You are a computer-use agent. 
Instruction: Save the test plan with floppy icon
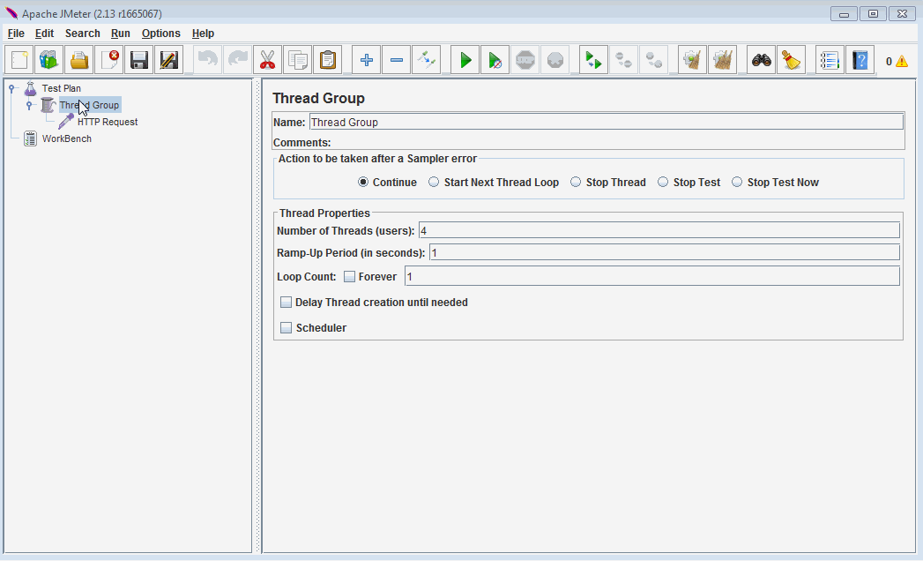coord(139,60)
